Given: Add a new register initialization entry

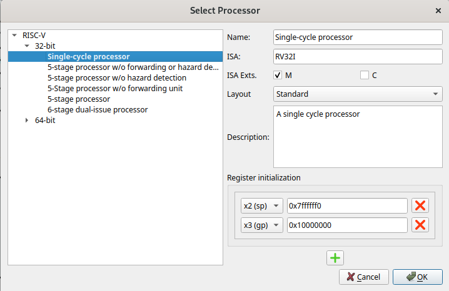Looking at the screenshot, I should tap(335, 258).
